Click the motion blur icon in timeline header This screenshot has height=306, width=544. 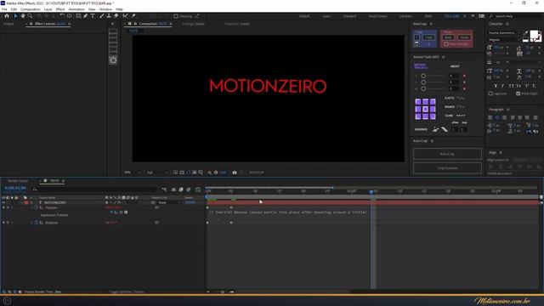189,190
